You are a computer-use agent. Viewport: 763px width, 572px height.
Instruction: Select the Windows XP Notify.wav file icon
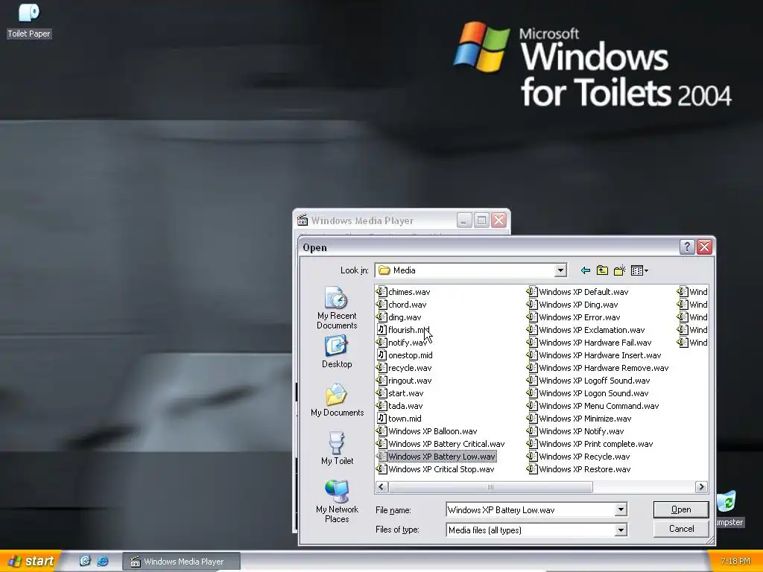pyautogui.click(x=532, y=431)
